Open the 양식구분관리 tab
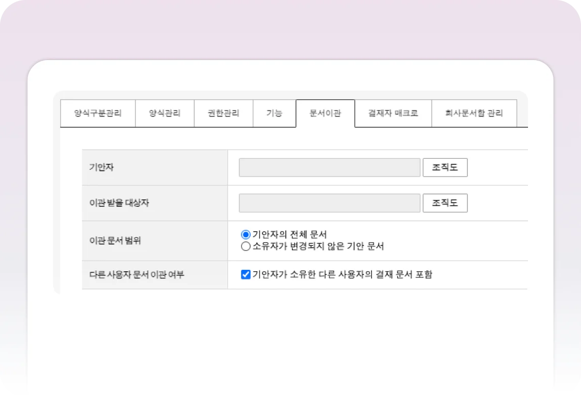 pos(98,113)
